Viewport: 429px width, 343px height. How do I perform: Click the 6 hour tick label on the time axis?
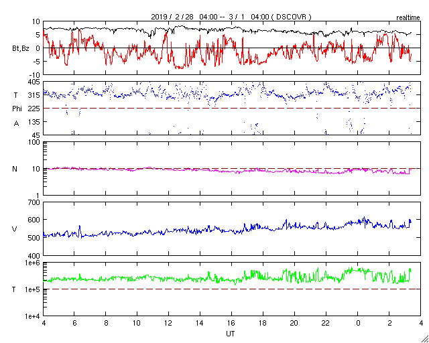[74, 324]
